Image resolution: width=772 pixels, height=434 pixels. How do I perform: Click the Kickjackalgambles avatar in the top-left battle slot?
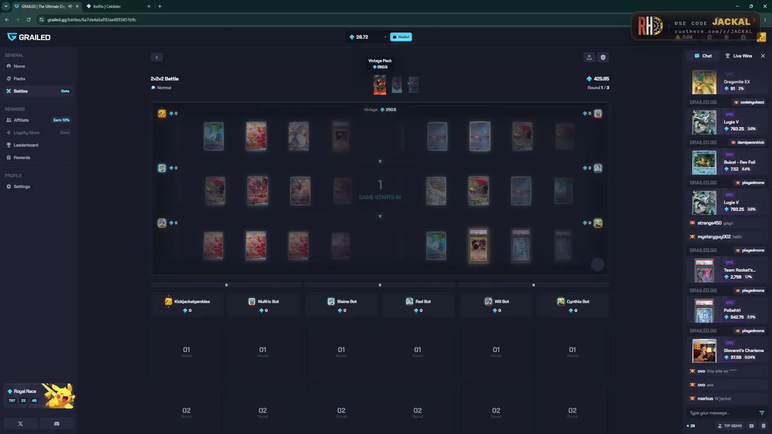162,113
